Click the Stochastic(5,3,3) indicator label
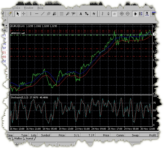 click(x=20, y=98)
